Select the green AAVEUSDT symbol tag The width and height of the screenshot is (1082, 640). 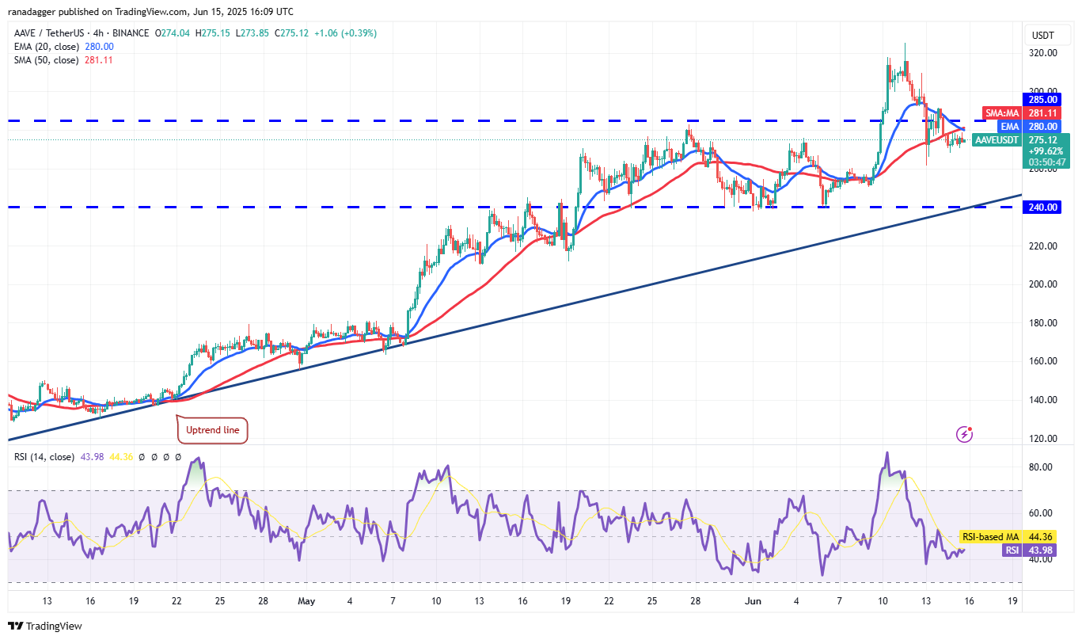click(x=997, y=139)
